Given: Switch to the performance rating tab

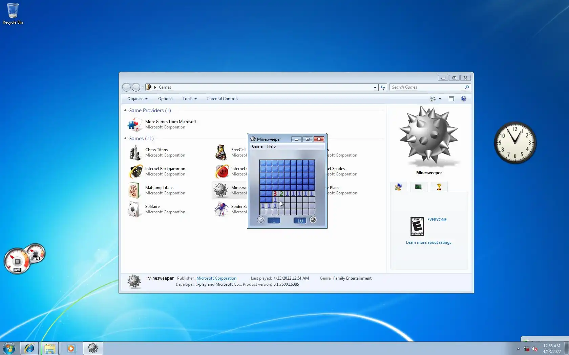Looking at the screenshot, I should click(x=419, y=187).
